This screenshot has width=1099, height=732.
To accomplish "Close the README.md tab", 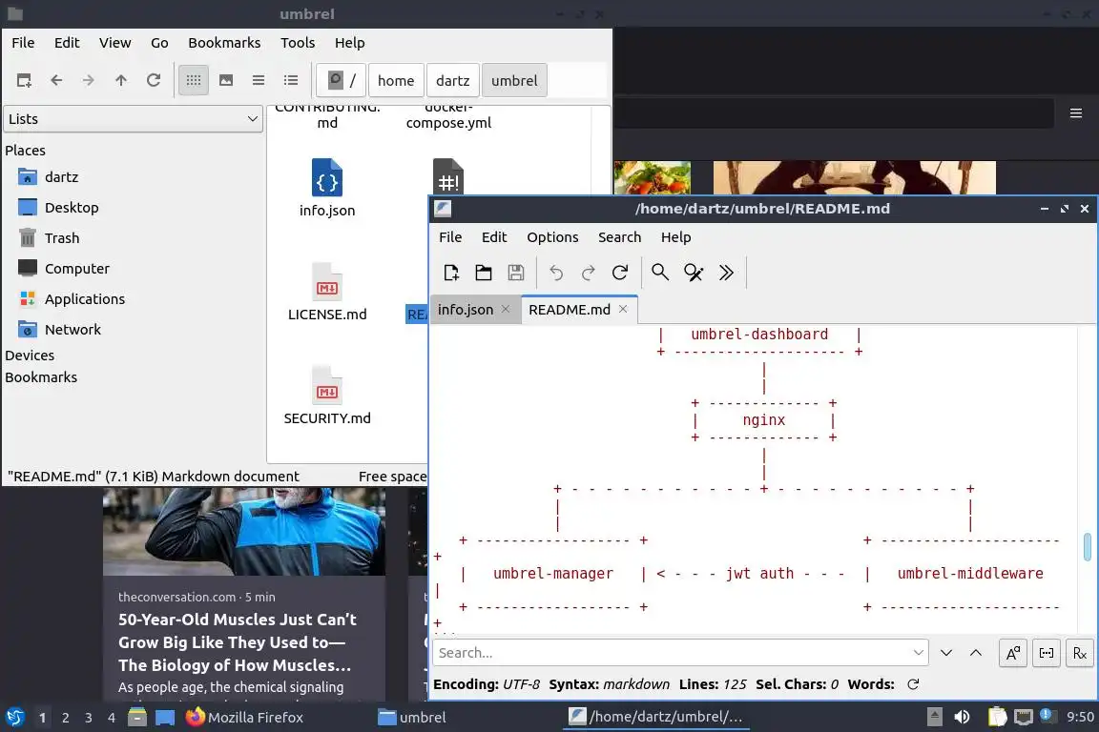I will 623,309.
